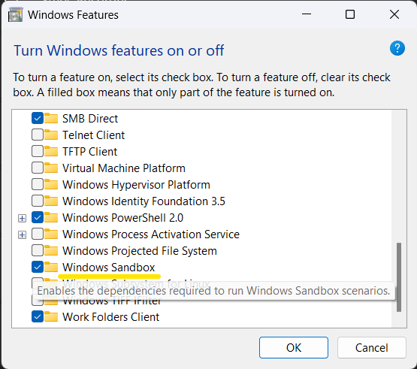The image size is (417, 369).
Task: Click the feature list scrollbar thumb
Action: (x=399, y=277)
